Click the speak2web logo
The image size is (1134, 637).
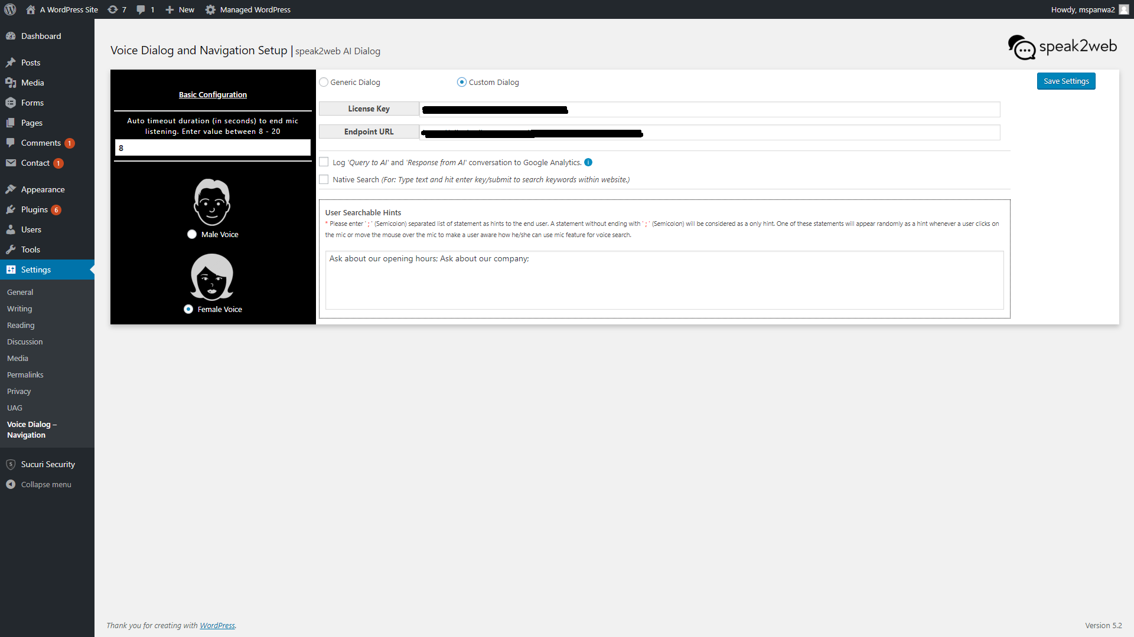[x=1062, y=47]
